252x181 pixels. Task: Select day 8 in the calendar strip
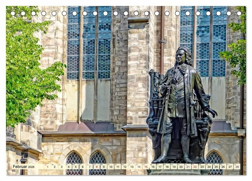[96, 167]
